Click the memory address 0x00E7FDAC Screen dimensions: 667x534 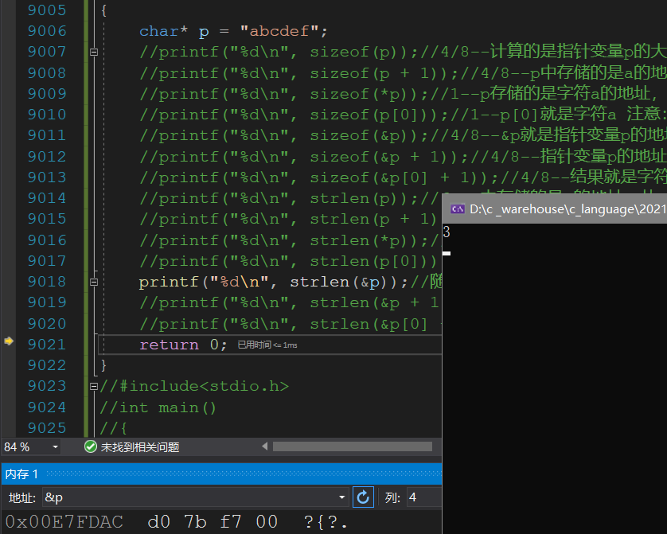click(64, 522)
